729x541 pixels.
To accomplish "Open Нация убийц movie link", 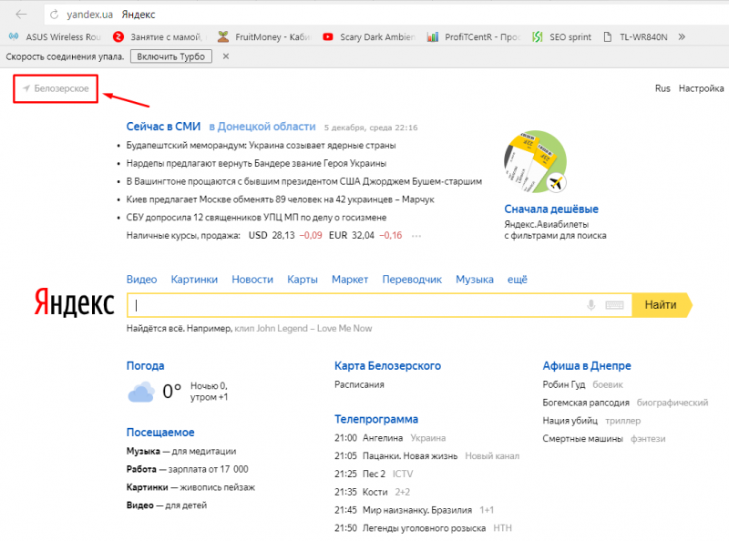I will pyautogui.click(x=570, y=421).
